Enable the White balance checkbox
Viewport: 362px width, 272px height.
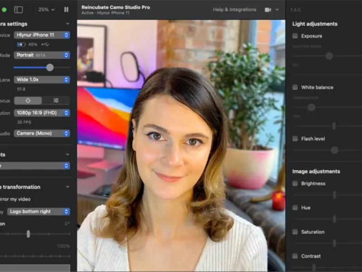coord(295,87)
